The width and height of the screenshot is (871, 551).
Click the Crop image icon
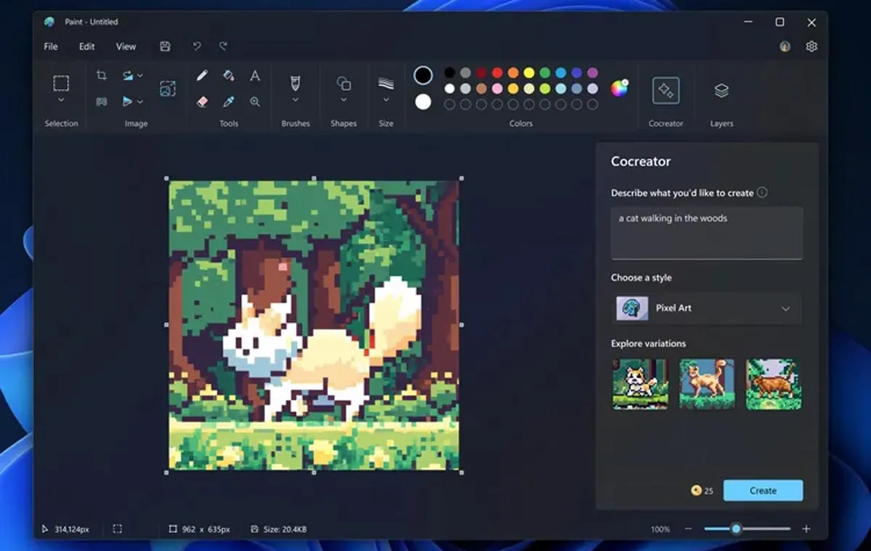102,75
